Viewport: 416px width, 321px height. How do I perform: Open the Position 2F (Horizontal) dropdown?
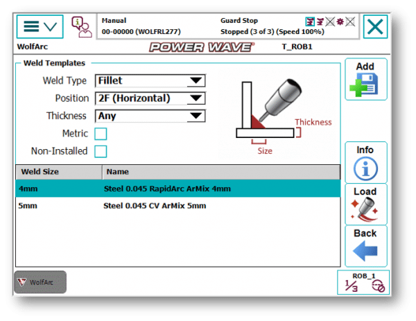pyautogui.click(x=150, y=98)
